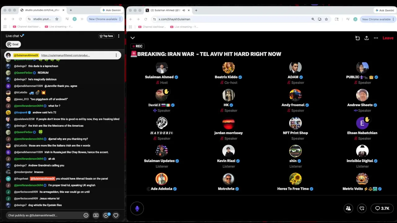Click Ask Gemini in YouTube Studio window
The image size is (397, 223).
(111, 10)
